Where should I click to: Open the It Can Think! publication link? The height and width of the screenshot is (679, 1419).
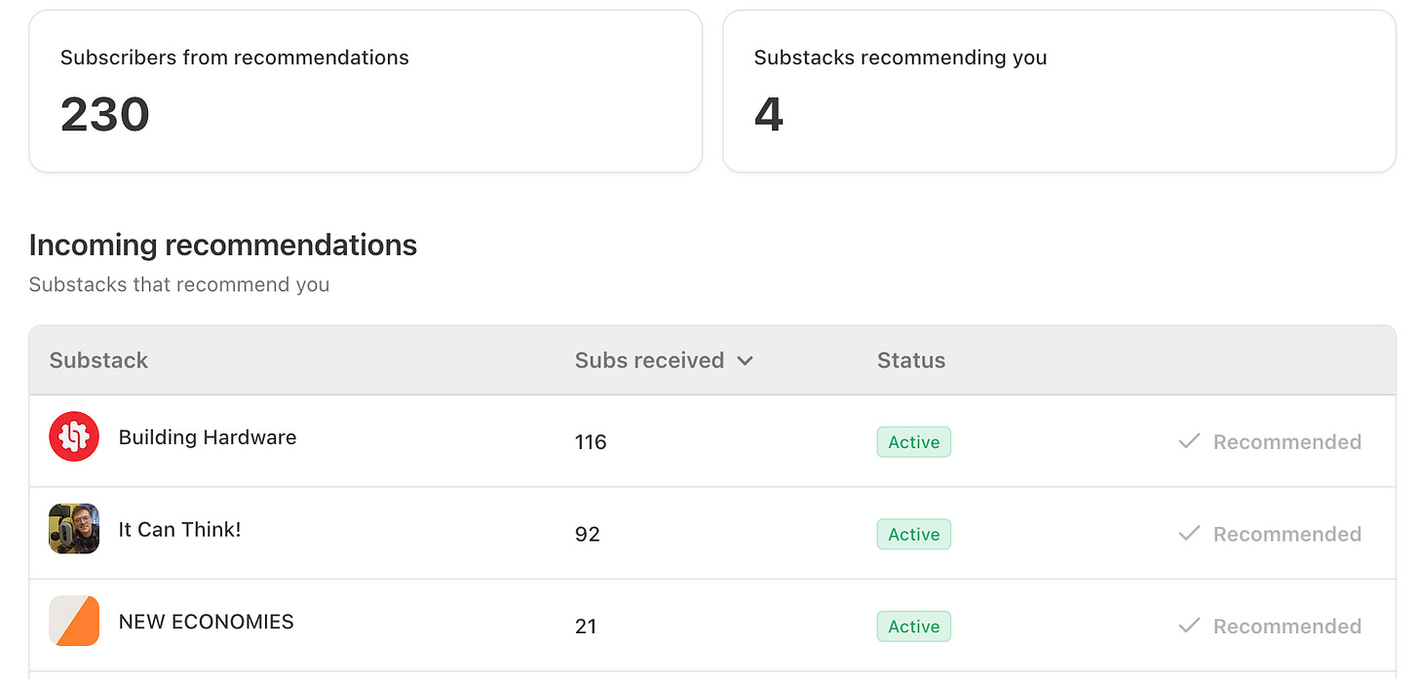(179, 529)
